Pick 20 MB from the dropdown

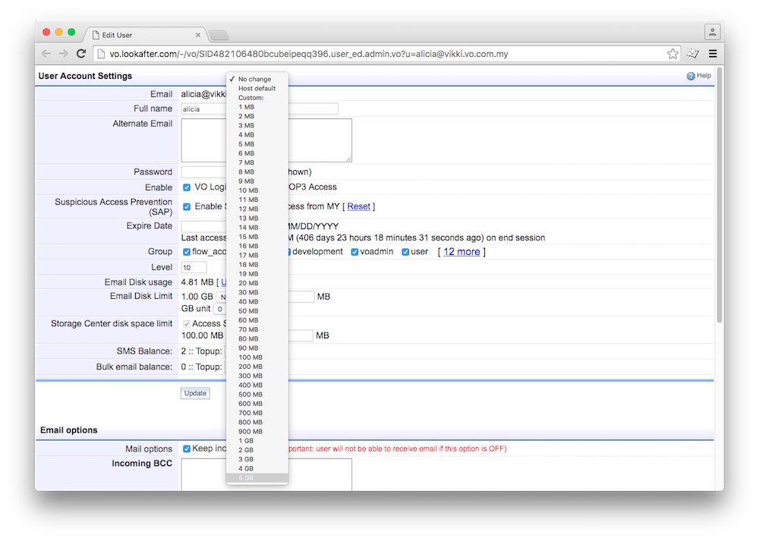click(257, 283)
